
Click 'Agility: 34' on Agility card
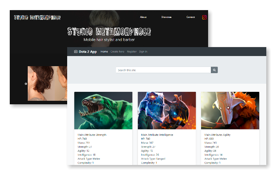point(210,151)
